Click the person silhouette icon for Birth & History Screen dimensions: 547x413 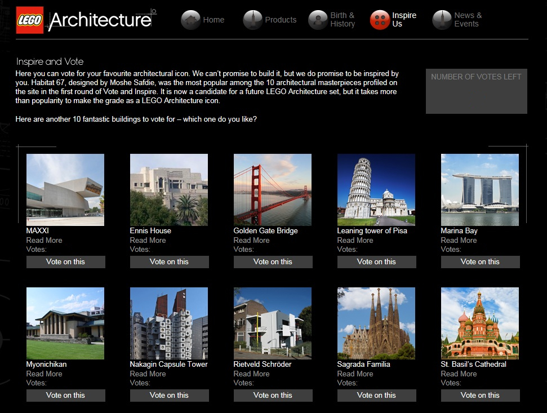(x=318, y=20)
